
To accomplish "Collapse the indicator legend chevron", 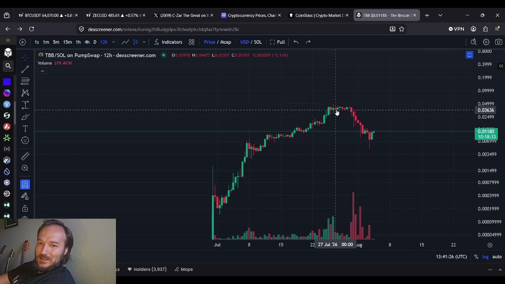I will [42, 71].
